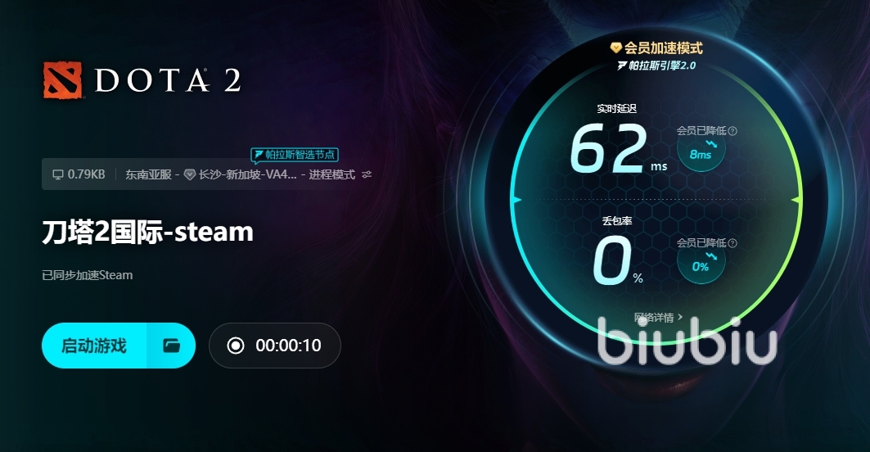The width and height of the screenshot is (870, 452).
Task: Click the help icon beside lower 会员已降低
Action: [733, 242]
